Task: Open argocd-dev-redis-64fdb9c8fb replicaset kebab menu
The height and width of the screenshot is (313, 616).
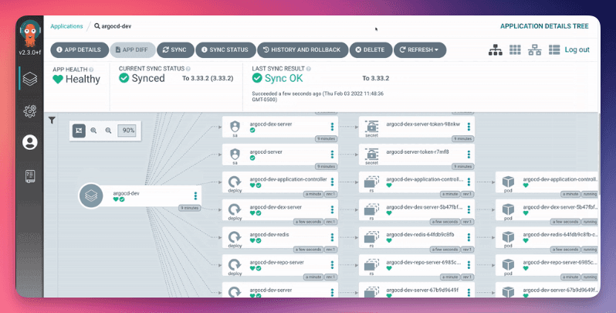Action: [x=469, y=237]
